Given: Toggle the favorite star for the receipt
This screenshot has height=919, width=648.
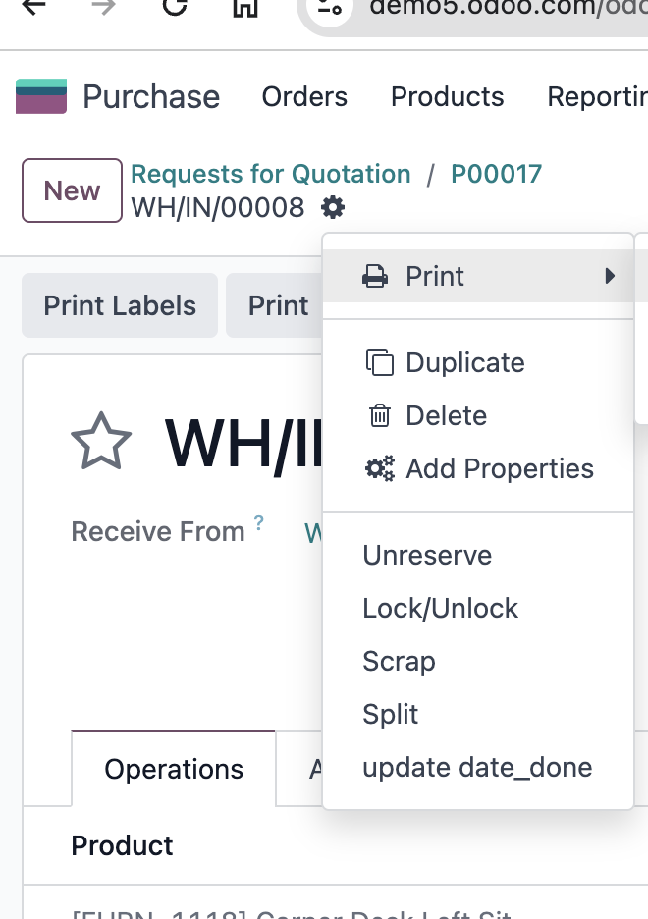Looking at the screenshot, I should tap(101, 441).
